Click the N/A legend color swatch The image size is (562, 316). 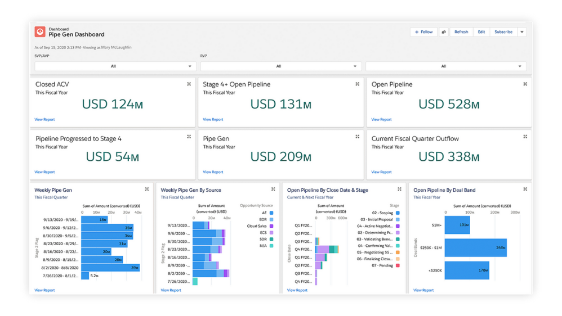(x=271, y=246)
